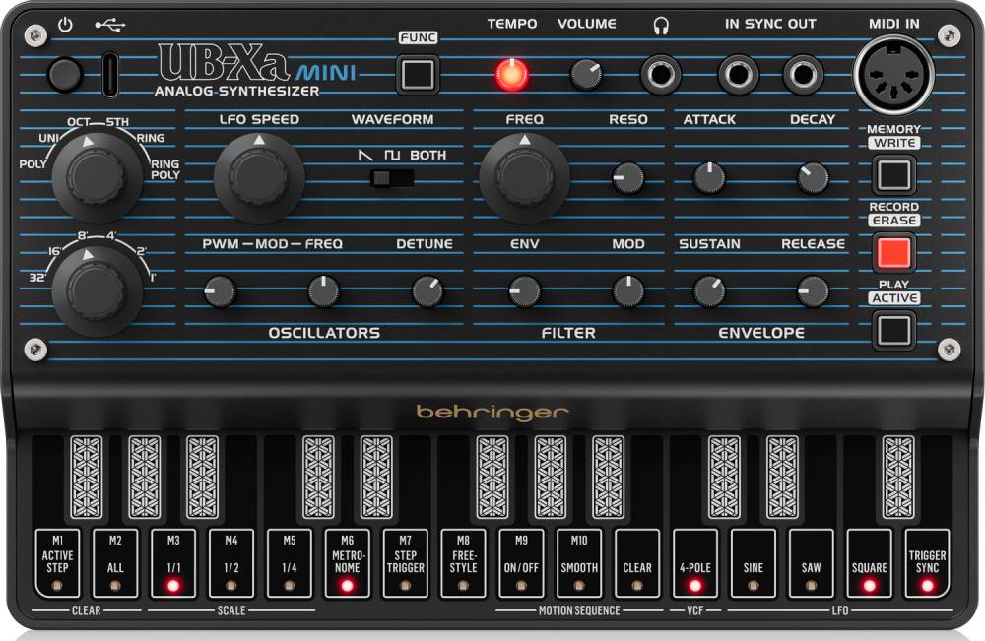Tap the M4 1/2 scale key
The width and height of the screenshot is (985, 641).
click(231, 562)
